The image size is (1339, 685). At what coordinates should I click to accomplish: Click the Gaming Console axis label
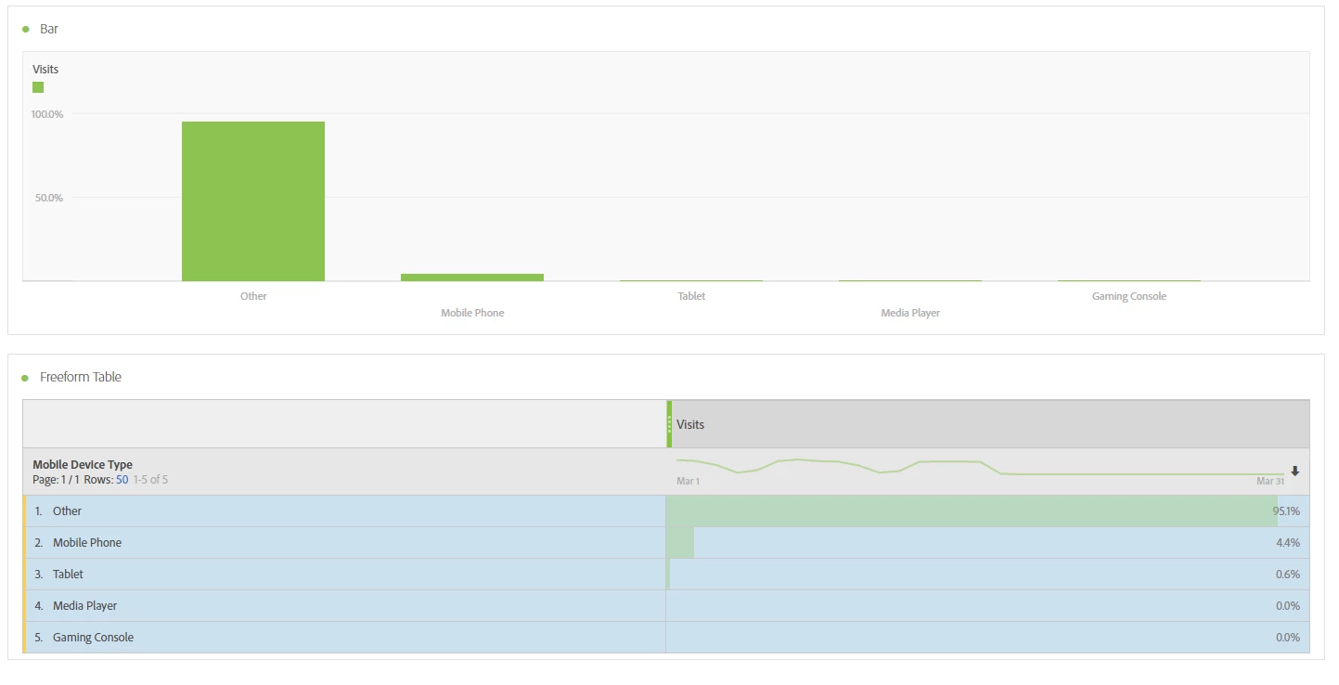click(1129, 296)
